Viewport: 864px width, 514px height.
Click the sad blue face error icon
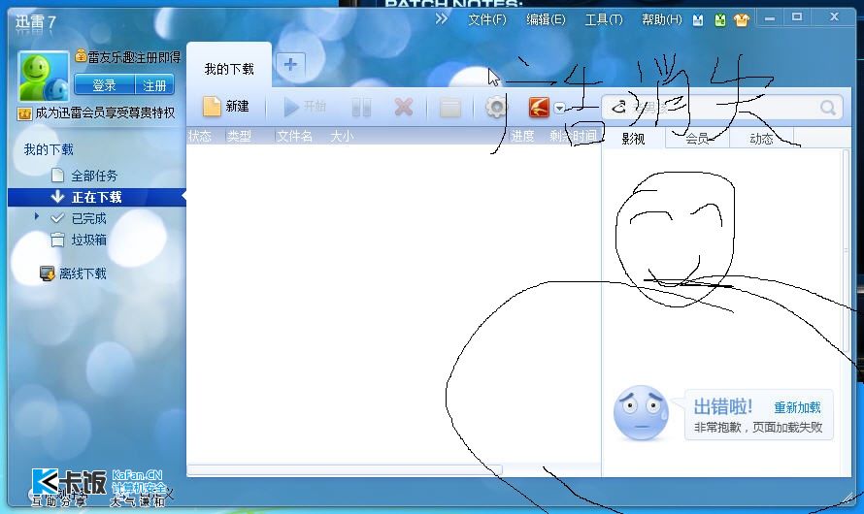[x=641, y=413]
